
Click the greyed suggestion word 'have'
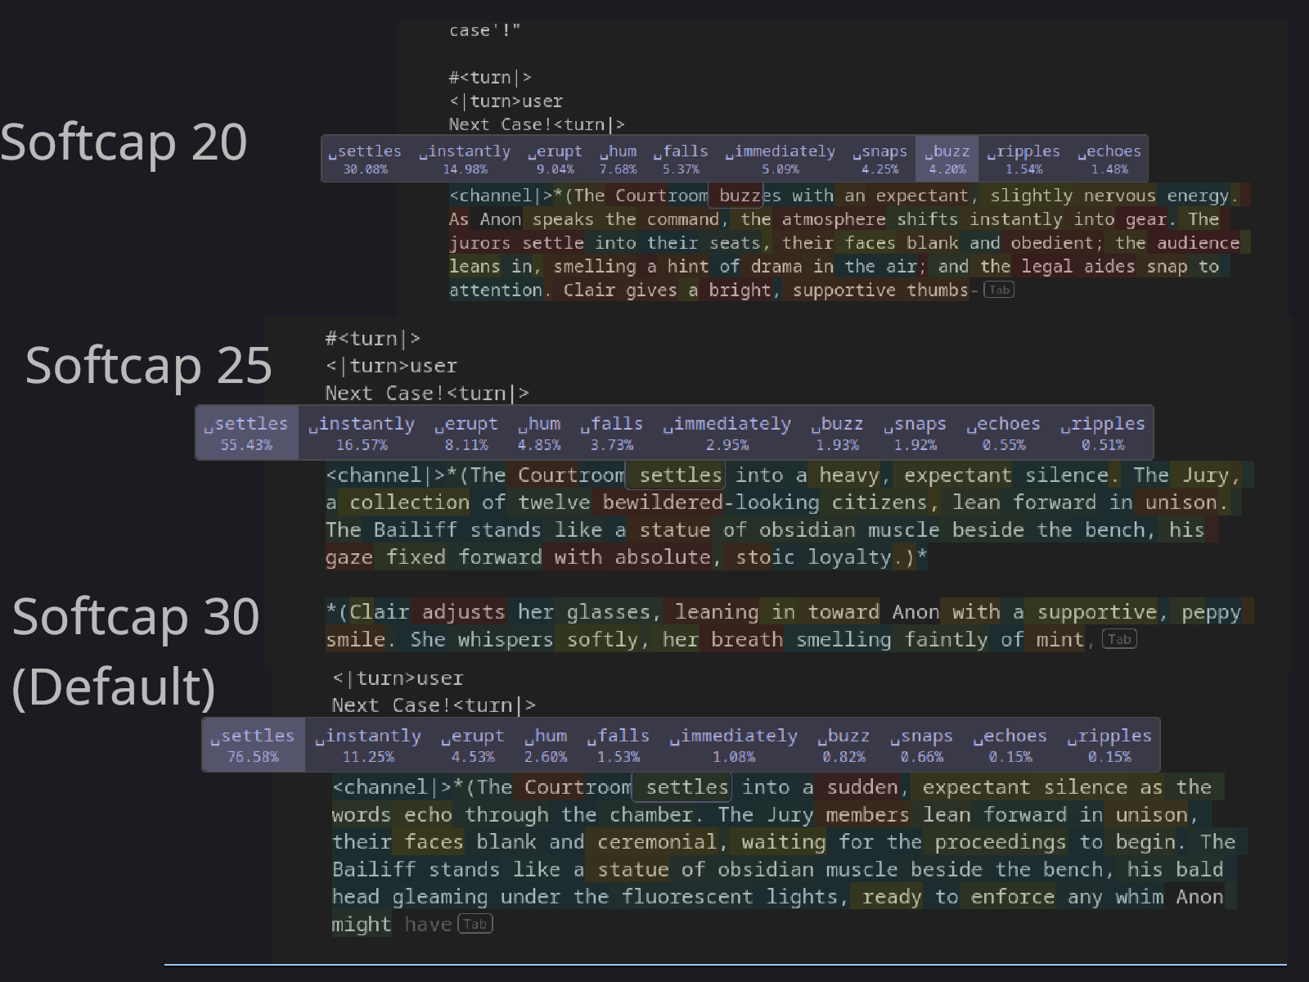coord(428,925)
